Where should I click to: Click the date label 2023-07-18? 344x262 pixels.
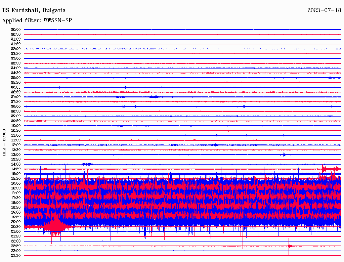324,10
